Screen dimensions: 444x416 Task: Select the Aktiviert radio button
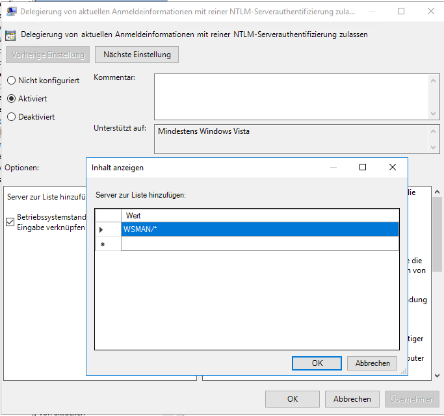[x=11, y=99]
